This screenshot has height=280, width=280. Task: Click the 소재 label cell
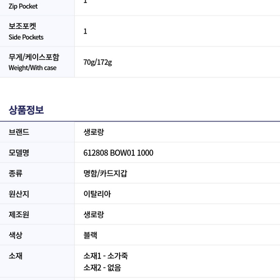point(37,261)
